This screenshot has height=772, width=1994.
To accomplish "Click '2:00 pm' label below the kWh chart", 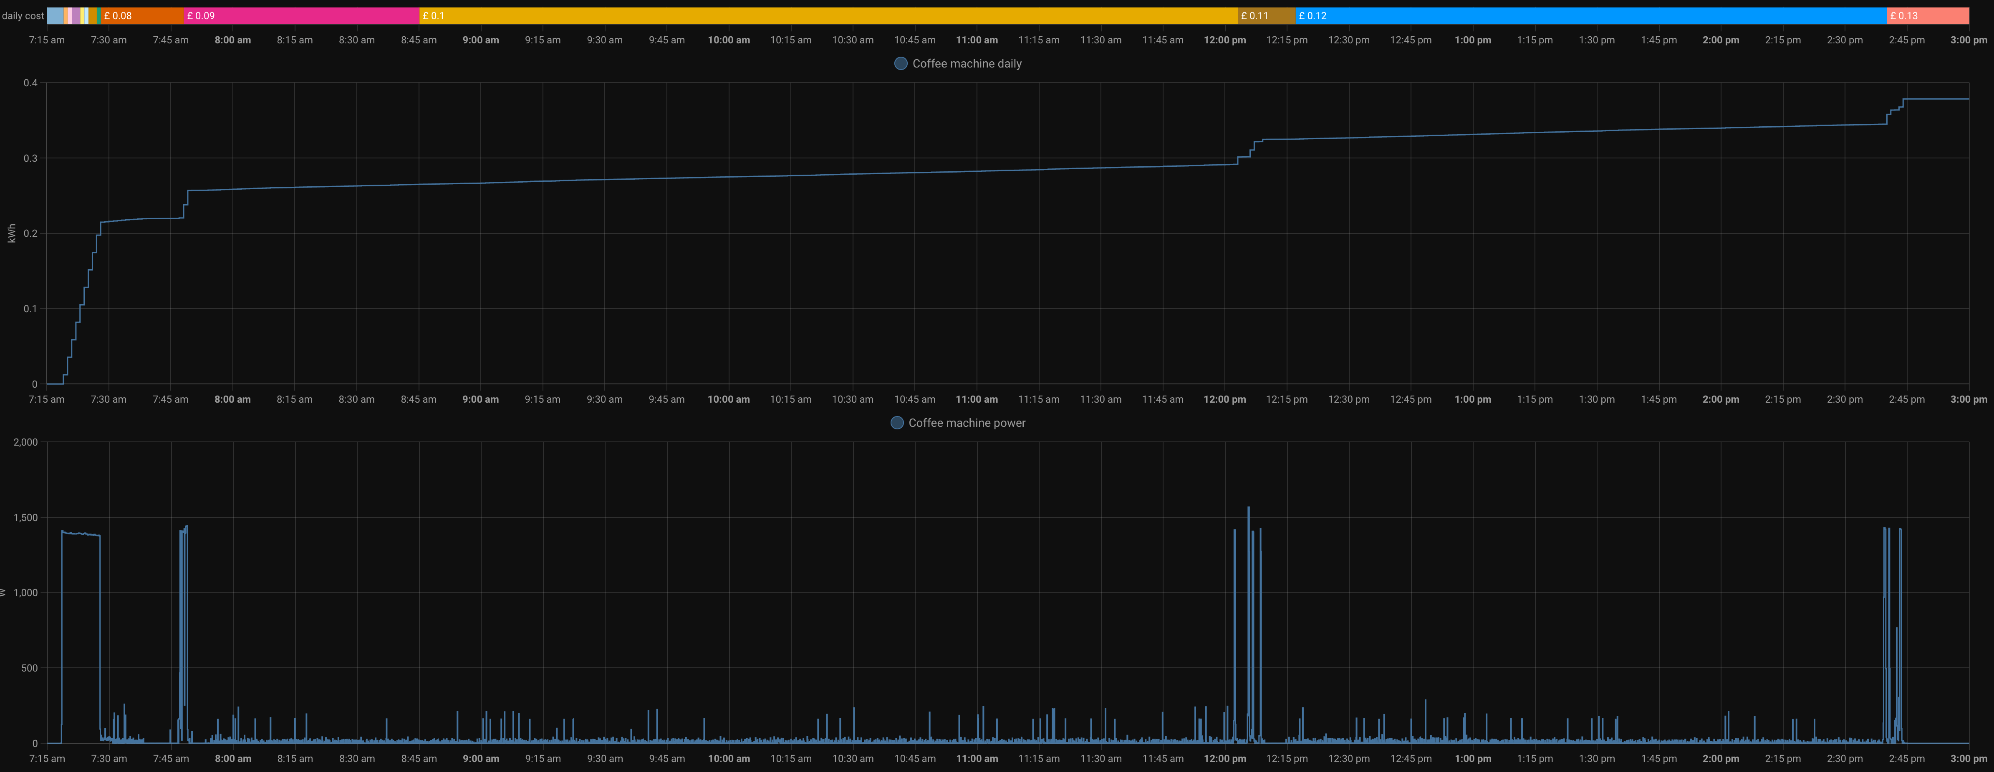I will click(x=1721, y=400).
